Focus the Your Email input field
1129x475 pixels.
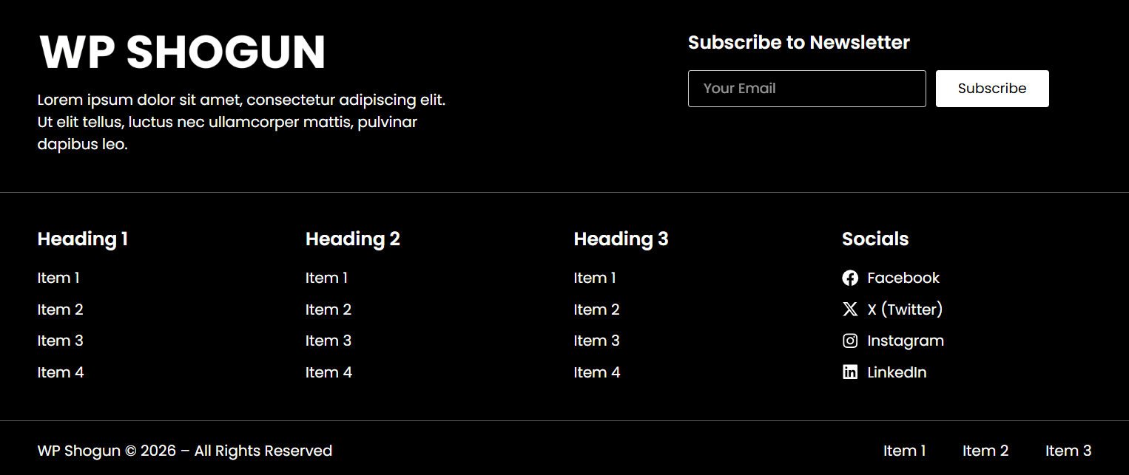coord(806,89)
